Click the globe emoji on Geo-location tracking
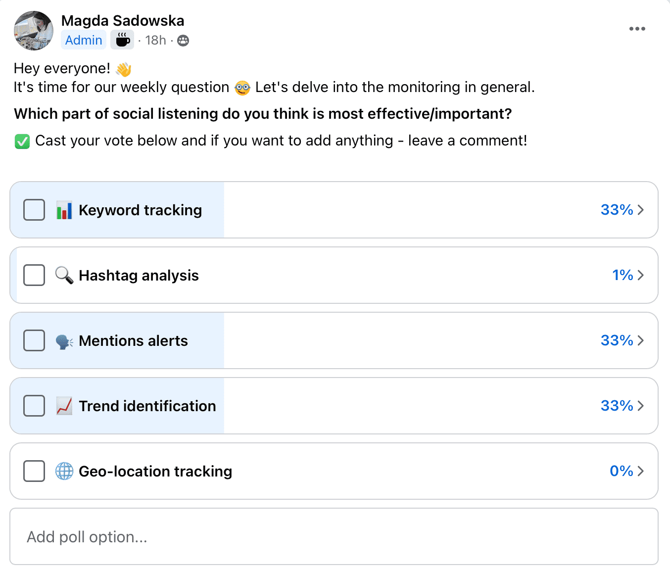670x571 pixels. pyautogui.click(x=64, y=472)
